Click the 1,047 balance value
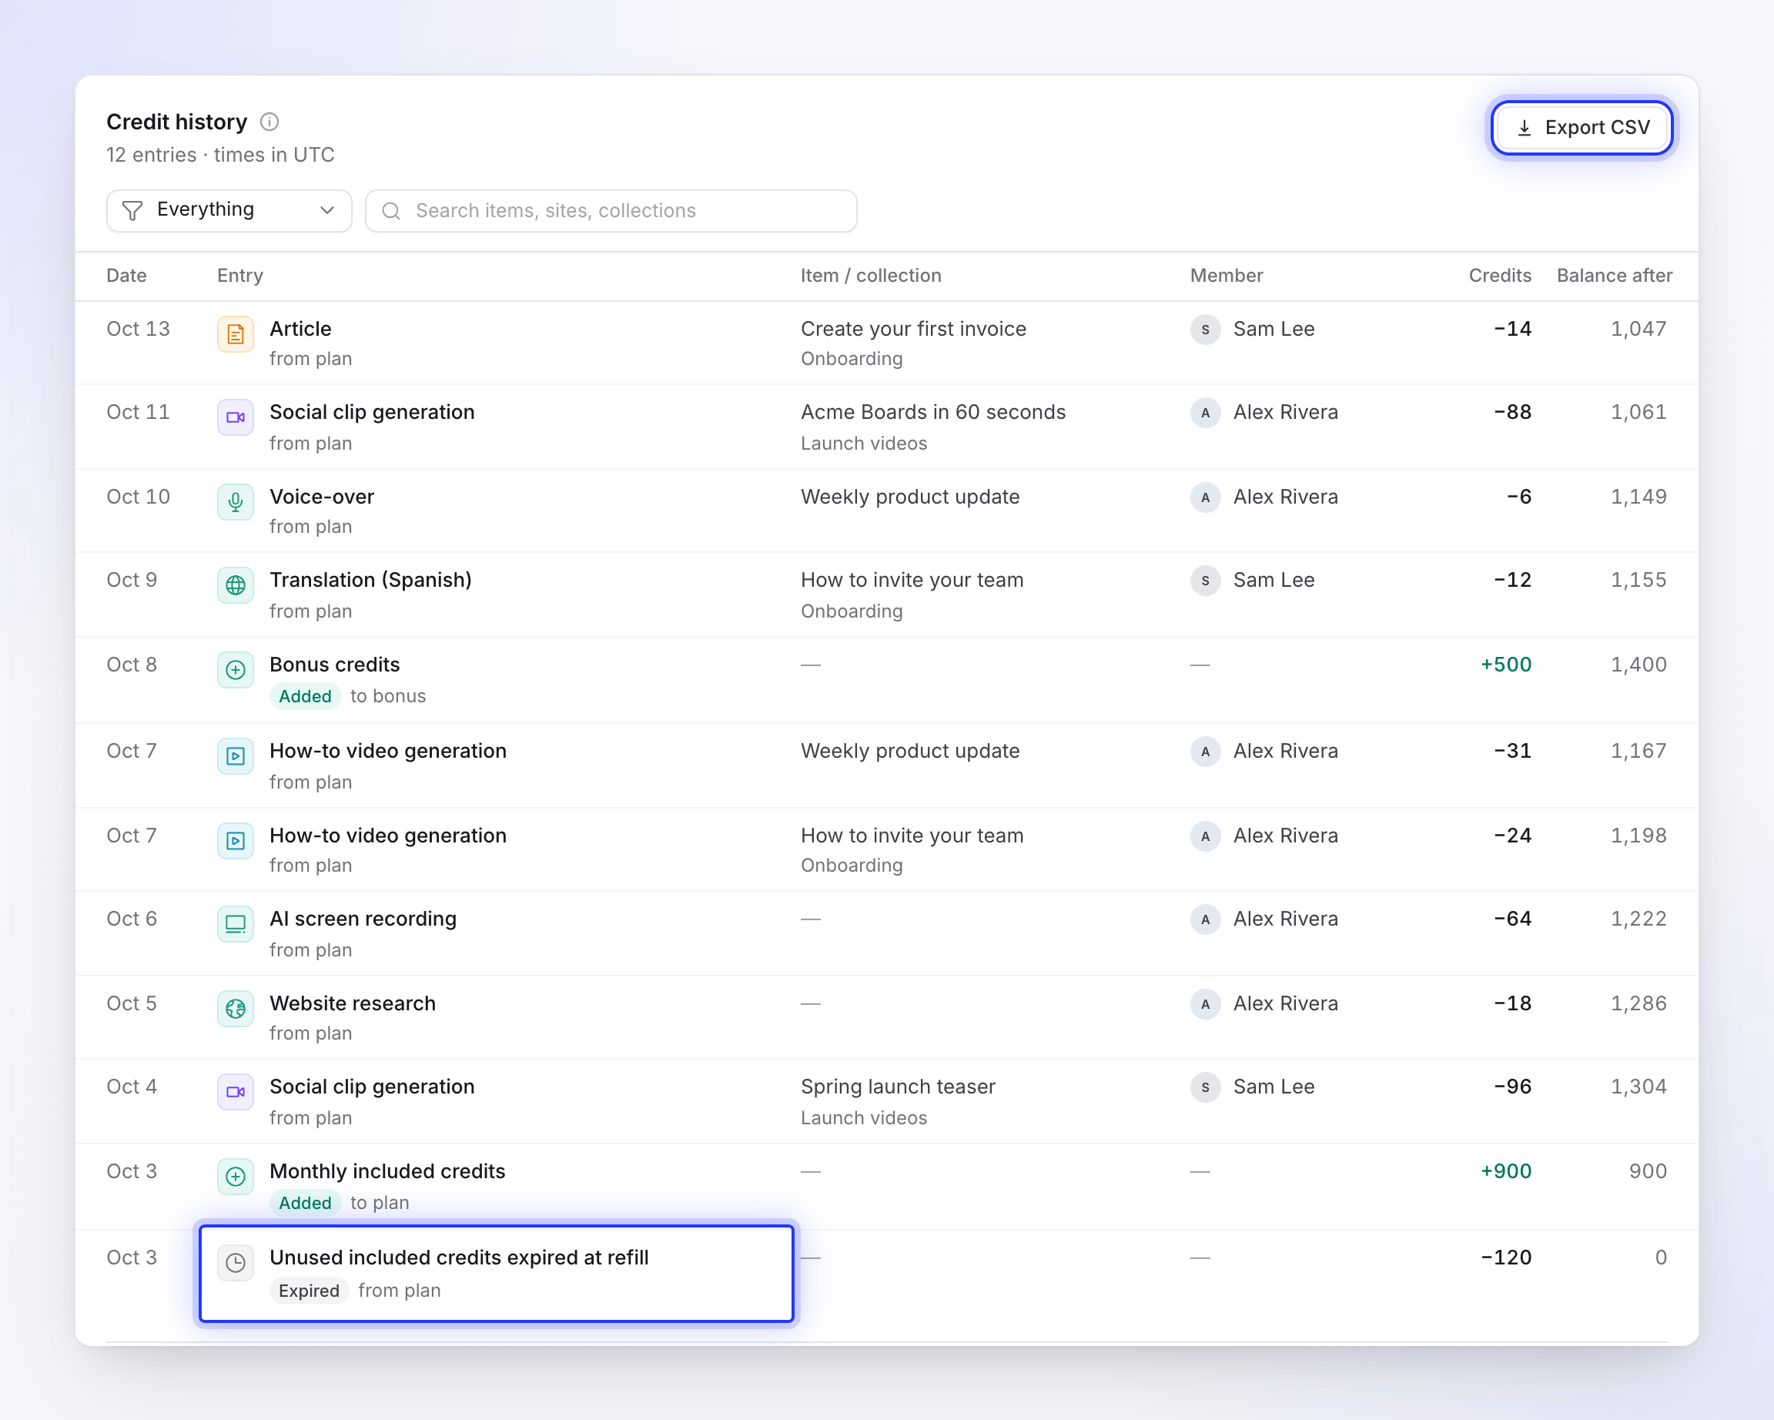This screenshot has width=1774, height=1420. pos(1638,329)
